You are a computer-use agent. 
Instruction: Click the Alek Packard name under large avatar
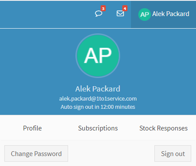(98, 89)
